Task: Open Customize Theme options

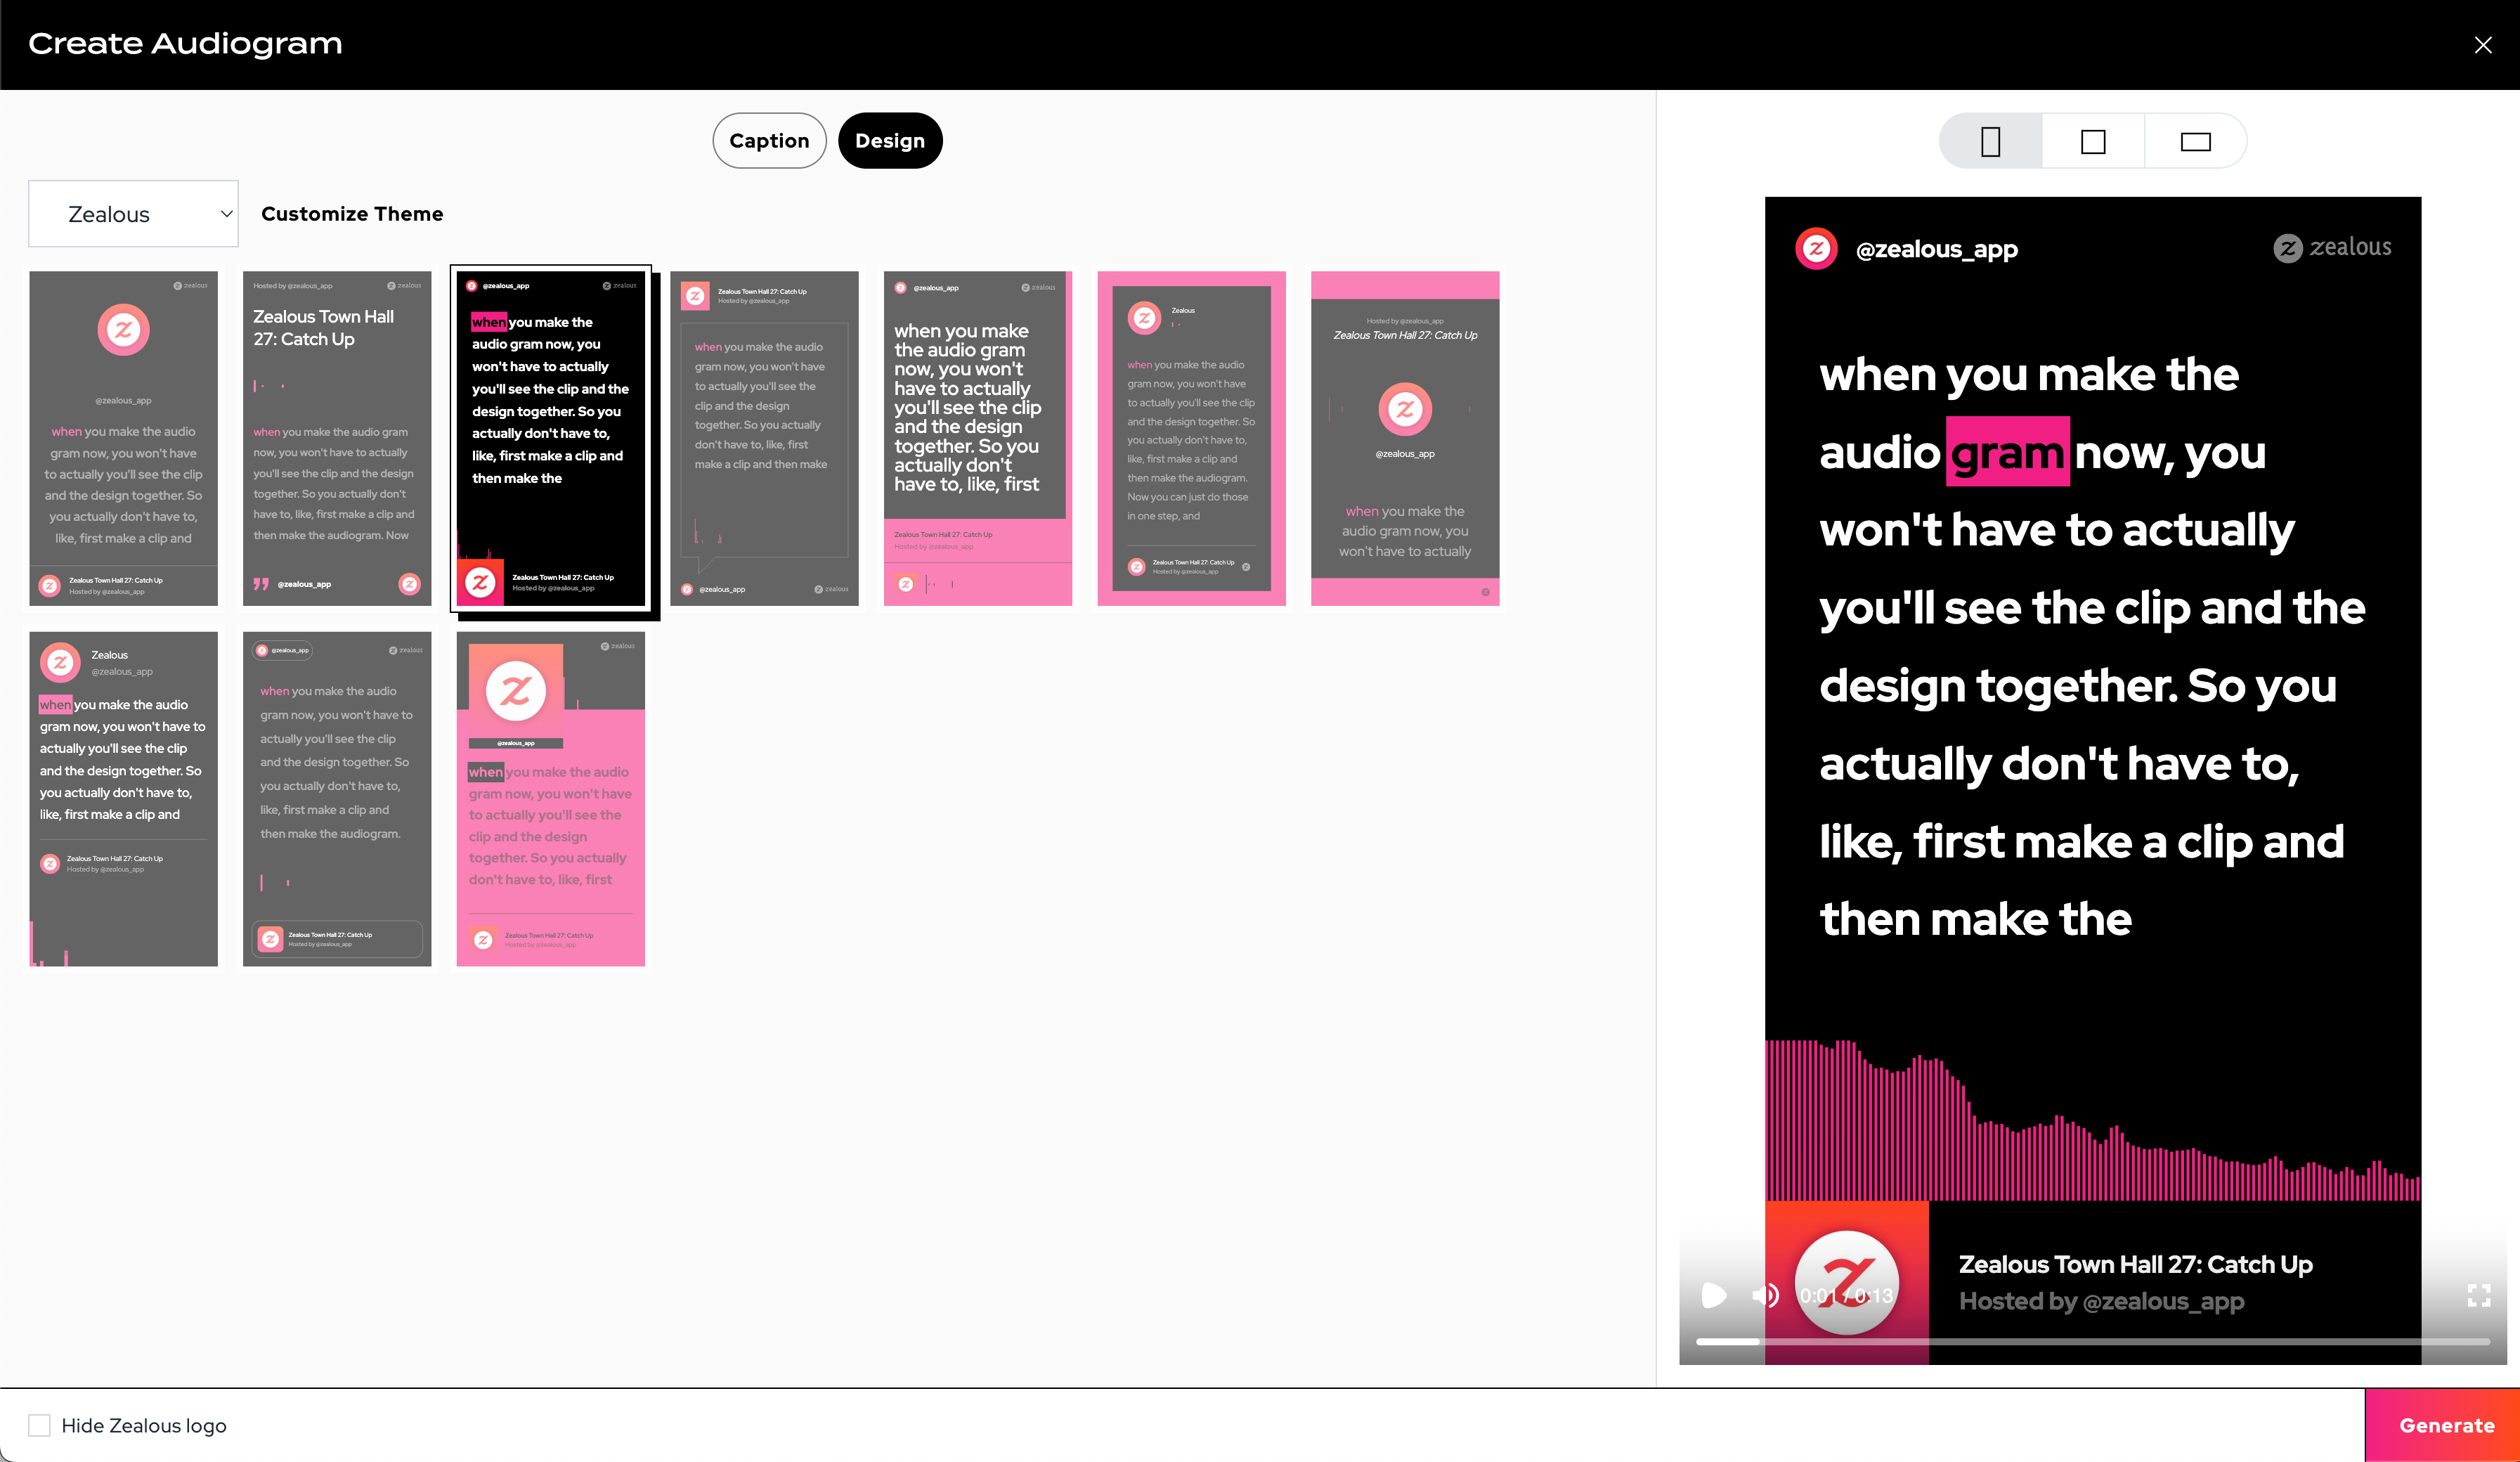Action: (352, 214)
